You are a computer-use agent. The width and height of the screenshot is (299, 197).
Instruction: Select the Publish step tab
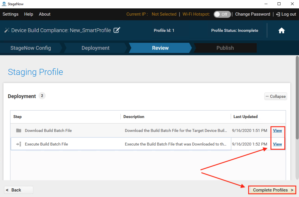click(x=225, y=48)
